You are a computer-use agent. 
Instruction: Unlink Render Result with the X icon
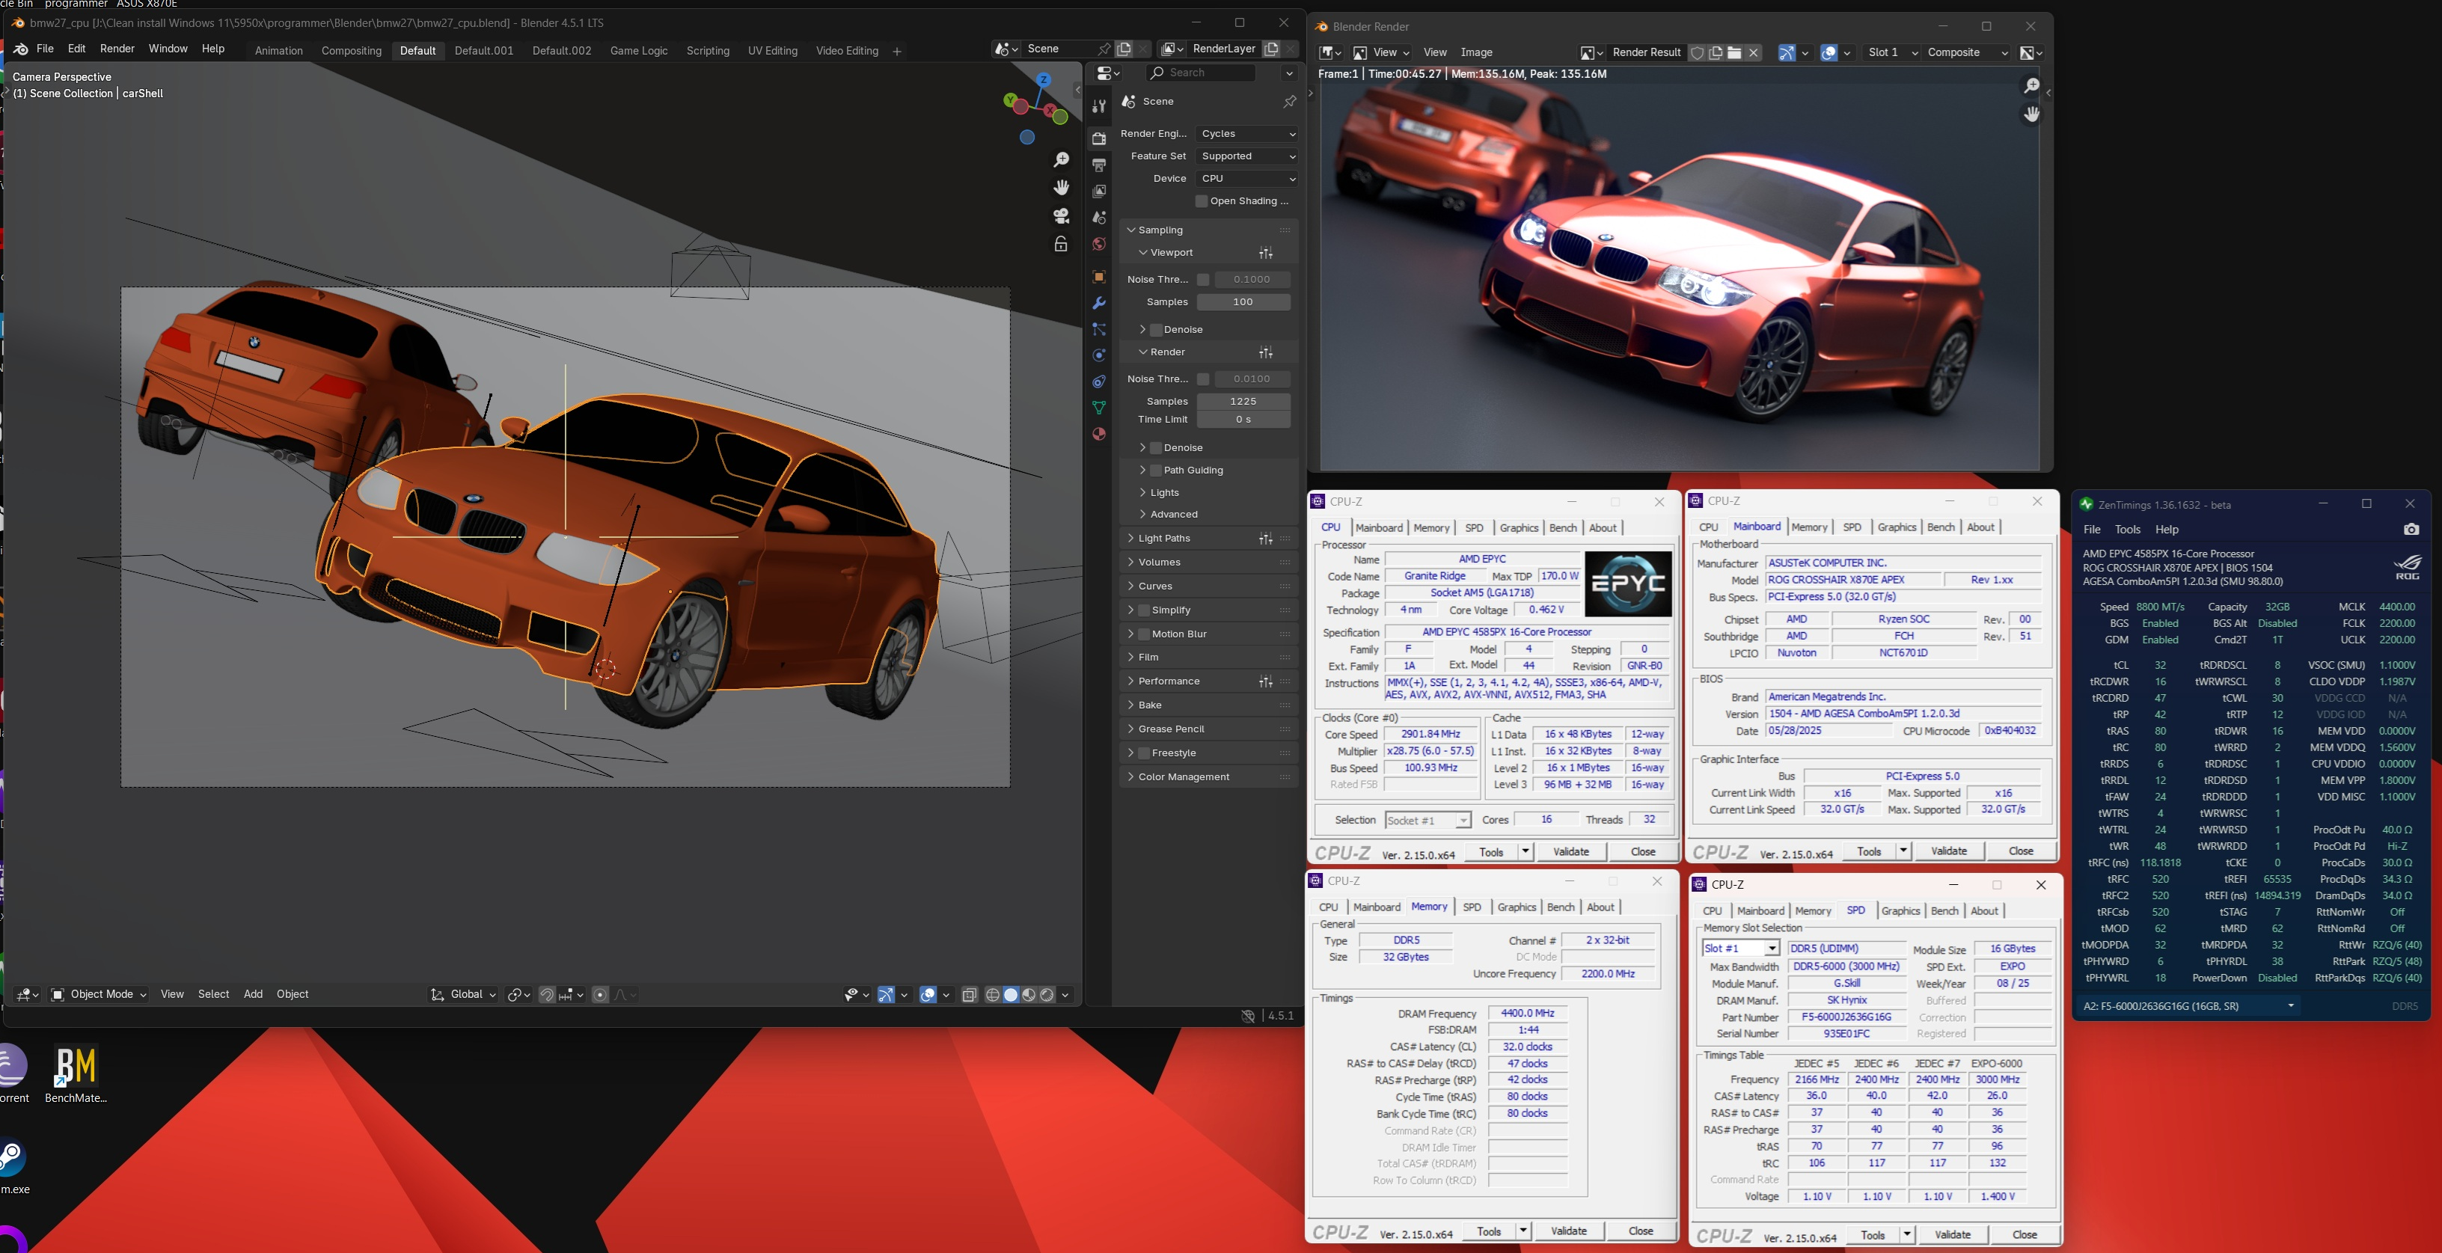1754,53
